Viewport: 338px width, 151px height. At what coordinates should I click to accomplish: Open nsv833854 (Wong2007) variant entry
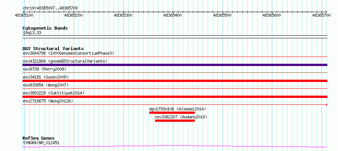(x=46, y=85)
